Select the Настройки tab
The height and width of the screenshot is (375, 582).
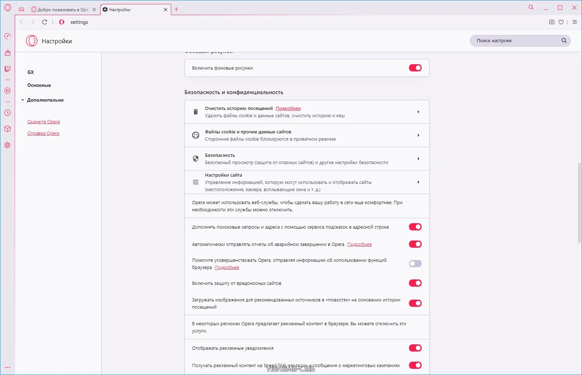[x=135, y=10]
